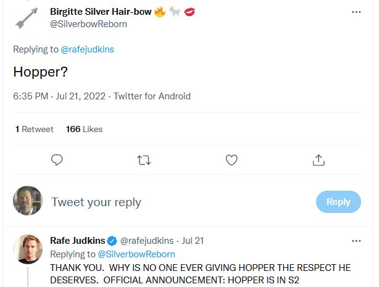Viewport: 379px width, 287px height.
Task: Click Rafe Judkins verified badge icon
Action: tap(112, 240)
